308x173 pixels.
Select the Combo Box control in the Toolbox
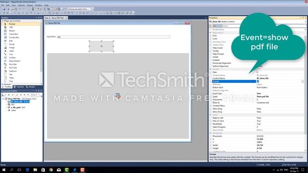14,37
